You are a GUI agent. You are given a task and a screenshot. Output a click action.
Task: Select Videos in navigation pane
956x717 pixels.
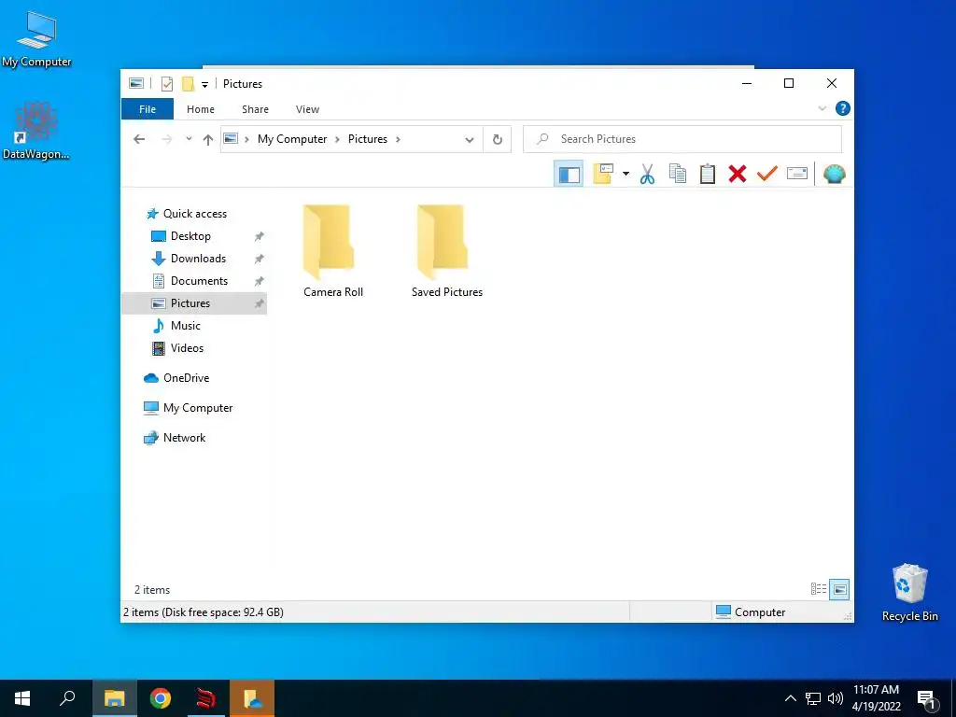pyautogui.click(x=187, y=348)
